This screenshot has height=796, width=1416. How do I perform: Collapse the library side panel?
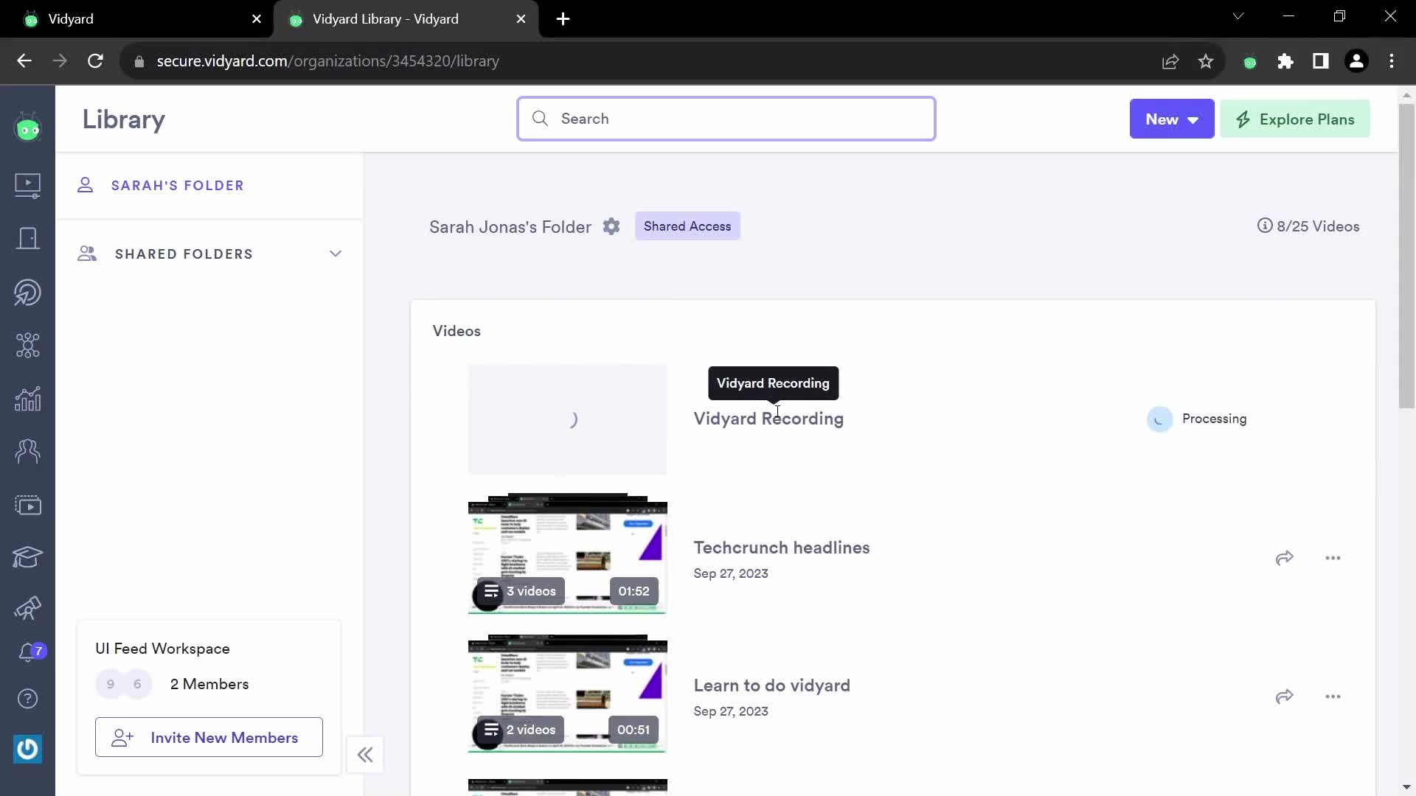(x=365, y=755)
